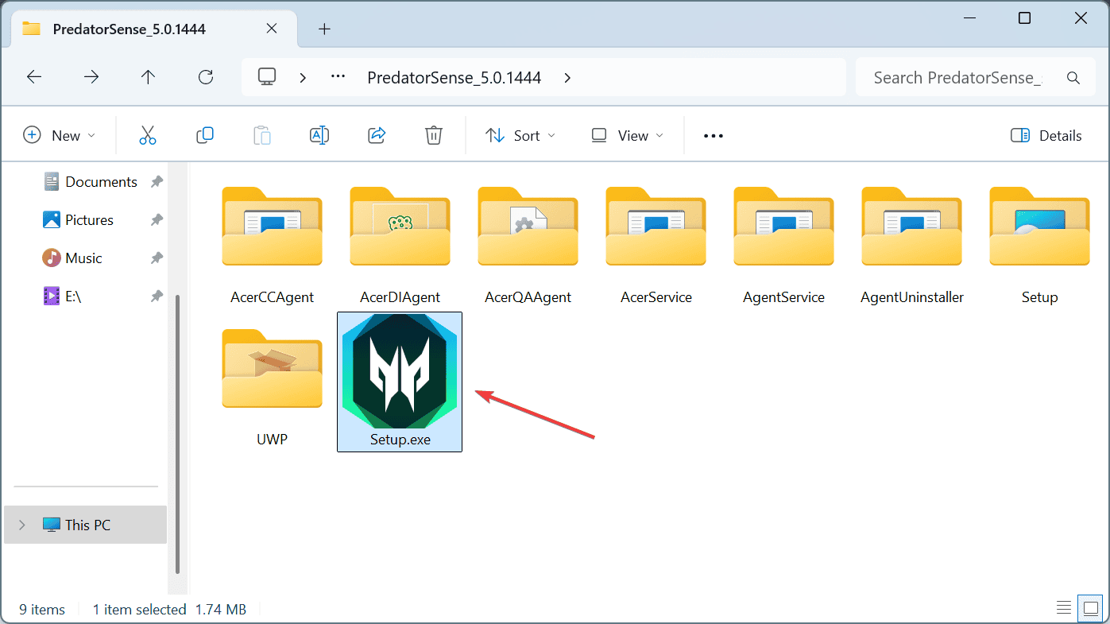Go forward with the right arrow

click(x=91, y=77)
